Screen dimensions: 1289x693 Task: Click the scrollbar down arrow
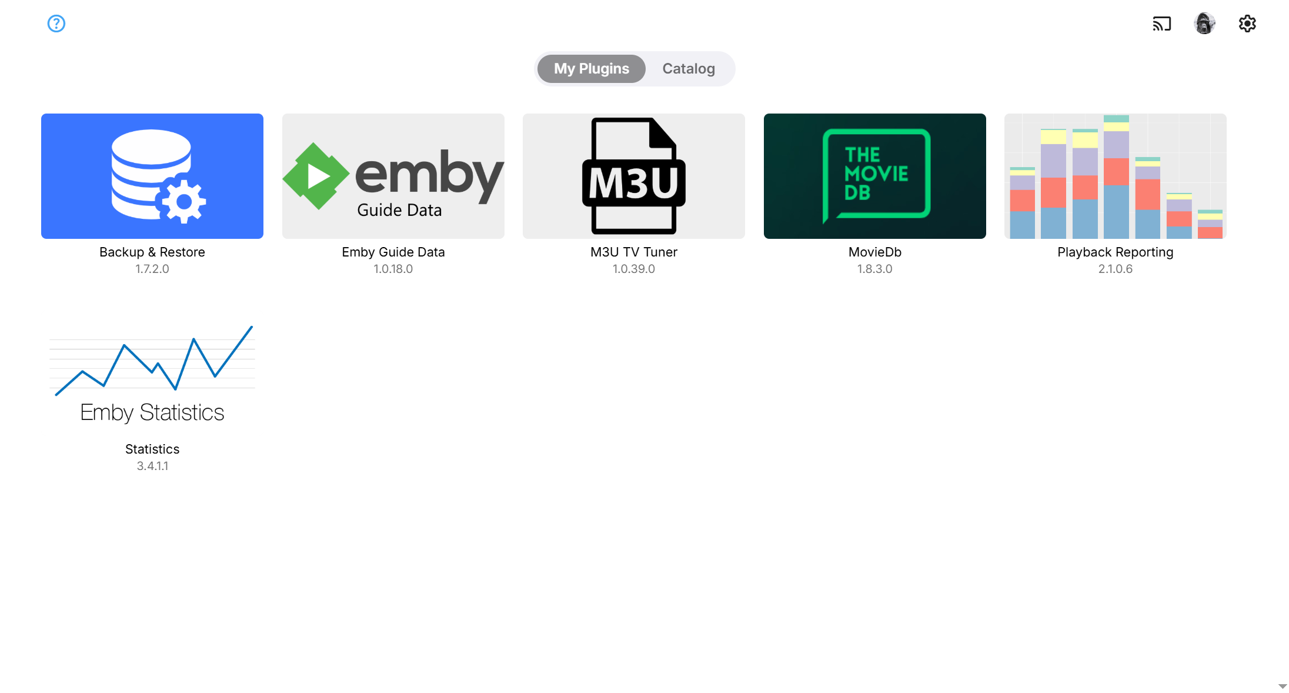tap(1283, 687)
